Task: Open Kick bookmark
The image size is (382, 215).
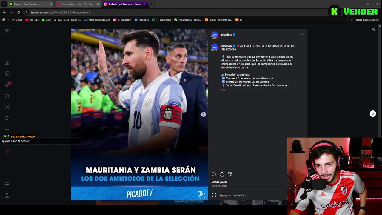Action: point(46,20)
